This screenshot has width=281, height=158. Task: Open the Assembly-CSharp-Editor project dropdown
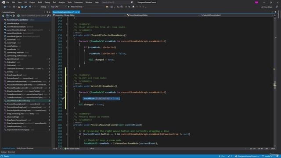tap(90, 15)
